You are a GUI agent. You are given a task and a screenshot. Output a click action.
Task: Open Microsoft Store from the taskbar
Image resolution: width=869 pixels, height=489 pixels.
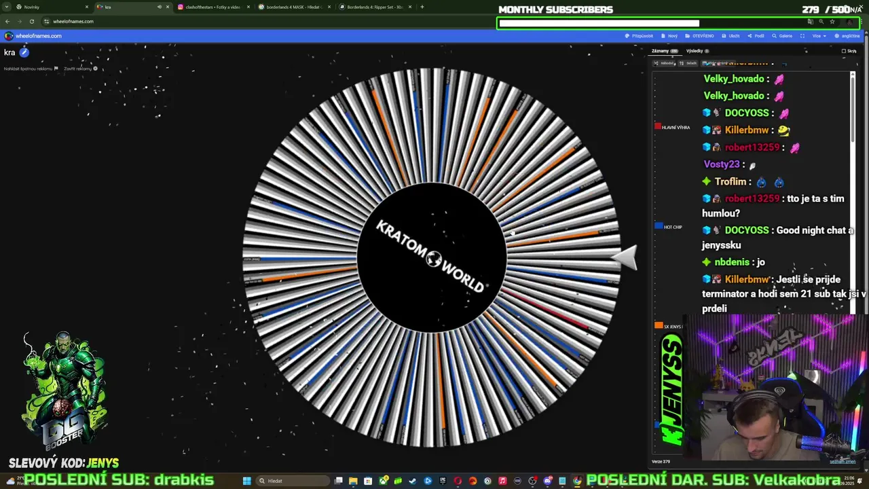pyautogui.click(x=368, y=481)
